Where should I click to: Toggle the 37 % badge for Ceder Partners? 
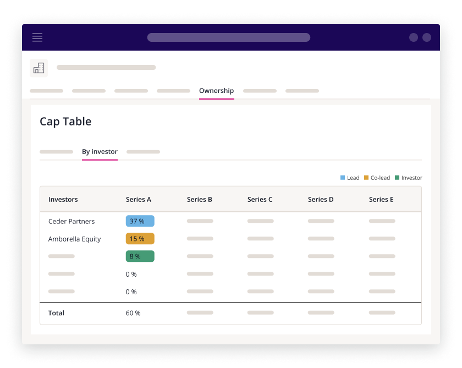point(140,221)
